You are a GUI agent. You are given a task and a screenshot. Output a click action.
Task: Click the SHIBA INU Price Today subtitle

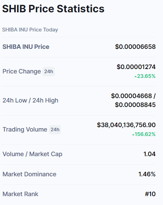tap(30, 30)
